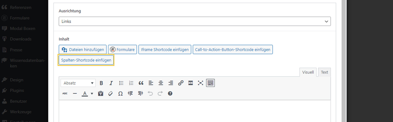Open the keyboard shortcuts help icon
Image resolution: width=393 pixels, height=122 pixels.
pos(170,93)
